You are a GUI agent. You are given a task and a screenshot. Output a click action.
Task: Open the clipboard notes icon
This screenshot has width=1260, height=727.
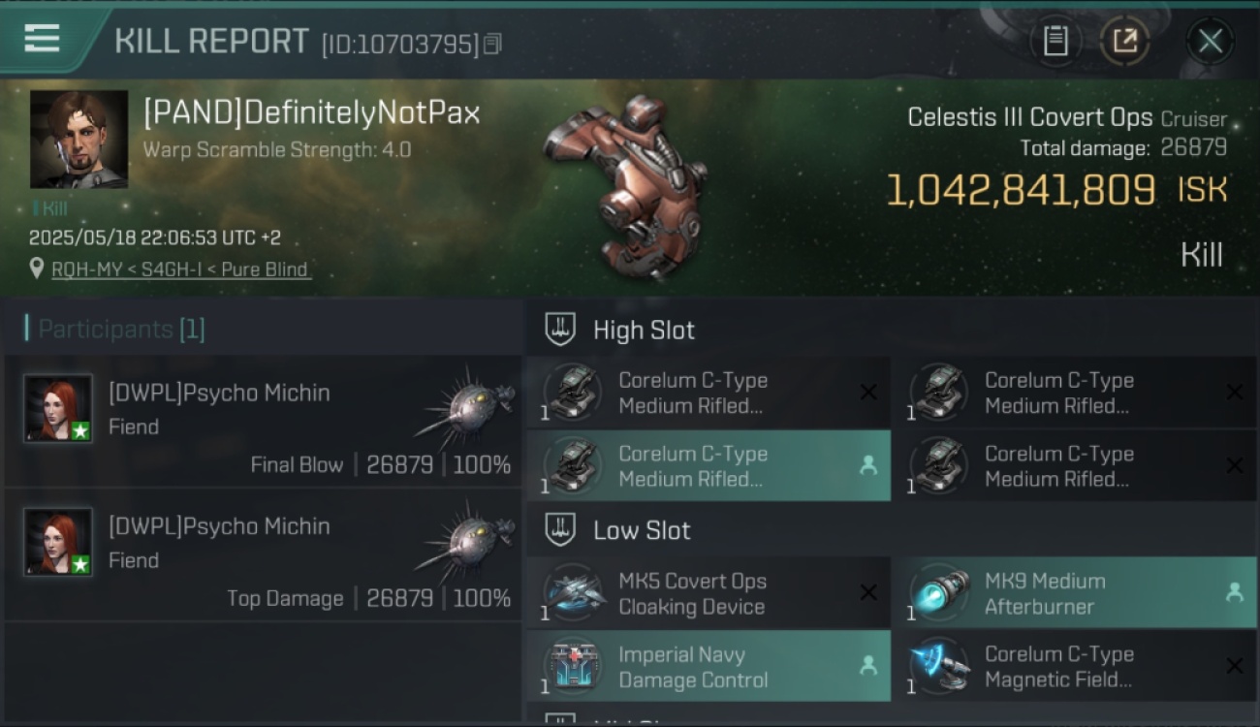pyautogui.click(x=1055, y=41)
